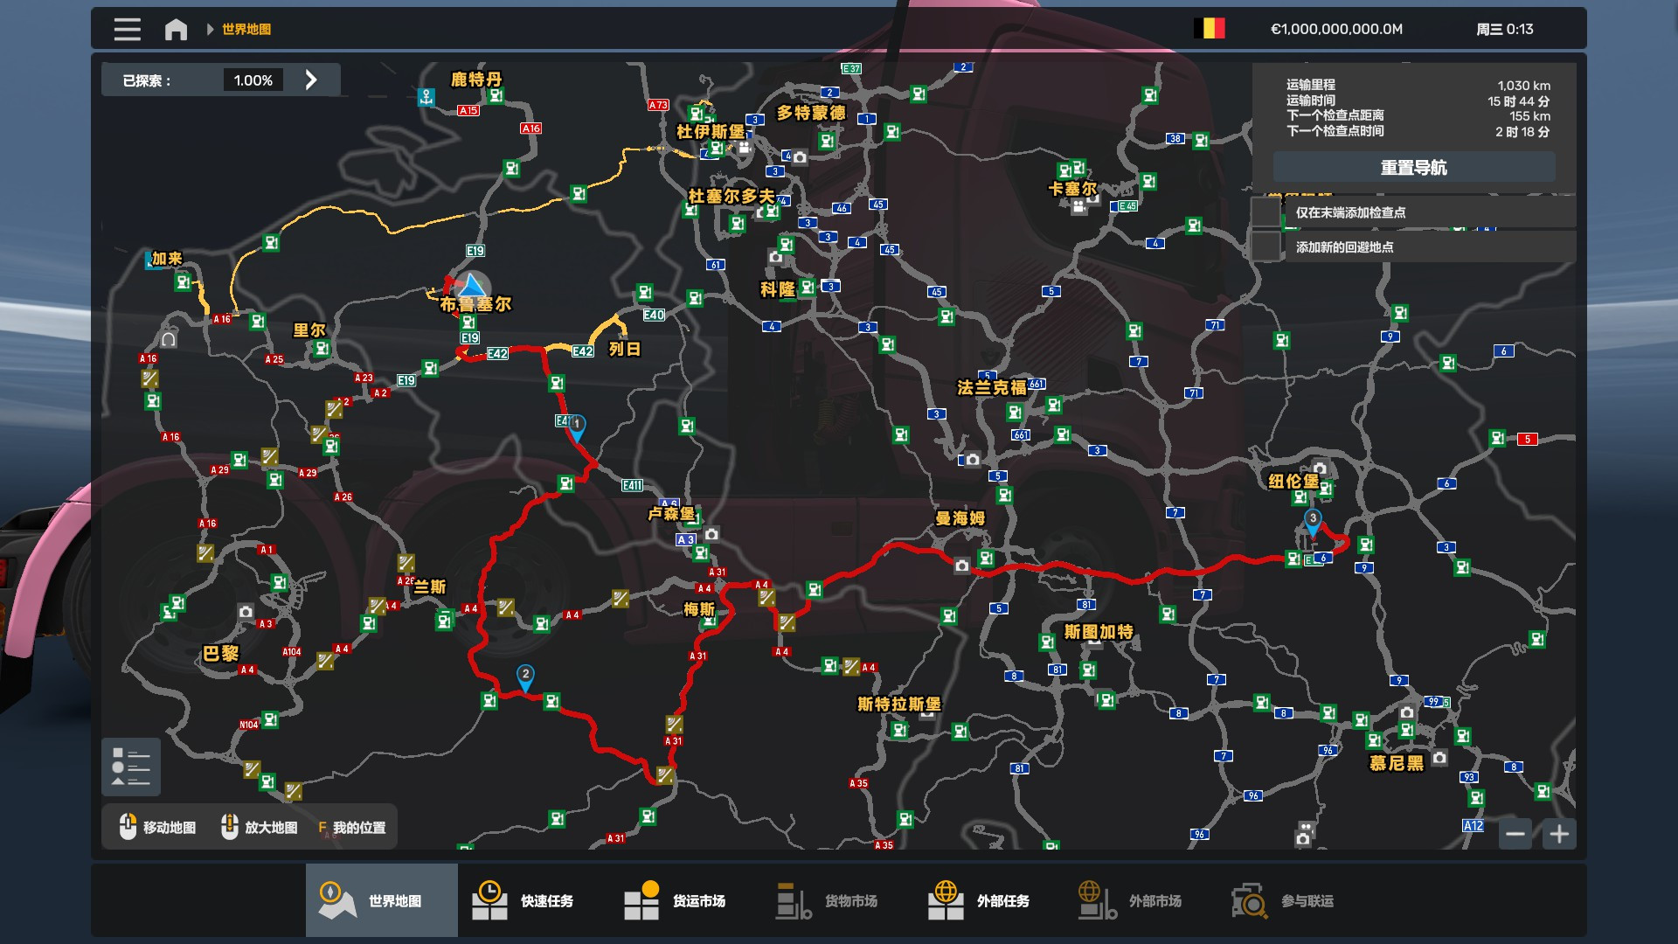The image size is (1678, 944).
Task: Select waypoint marker 2 on route
Action: 525,677
